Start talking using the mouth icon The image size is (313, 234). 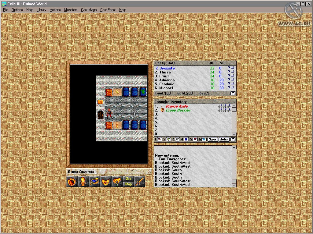click(x=106, y=182)
